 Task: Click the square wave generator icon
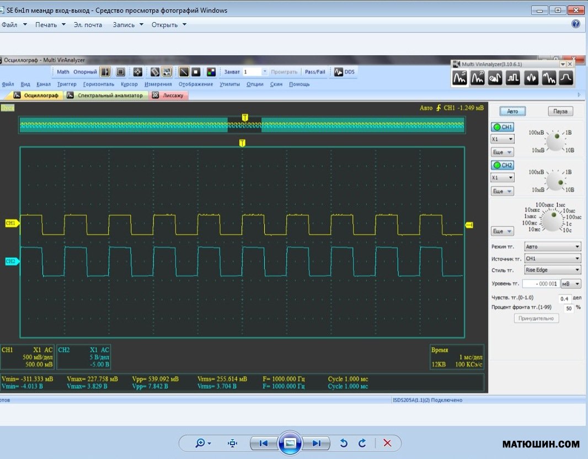click(x=513, y=78)
